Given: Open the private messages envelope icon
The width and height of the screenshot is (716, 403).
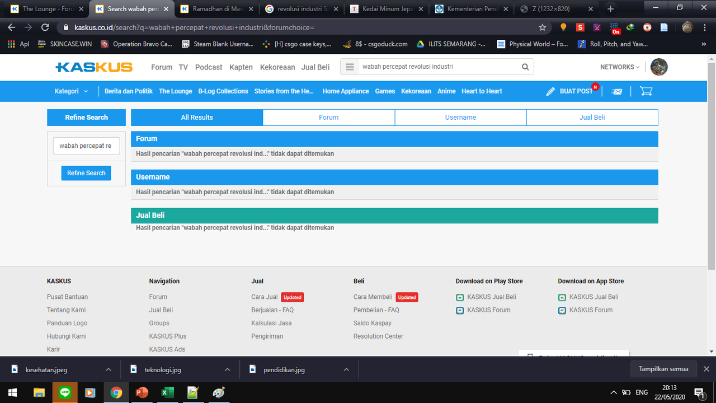Looking at the screenshot, I should [x=617, y=91].
